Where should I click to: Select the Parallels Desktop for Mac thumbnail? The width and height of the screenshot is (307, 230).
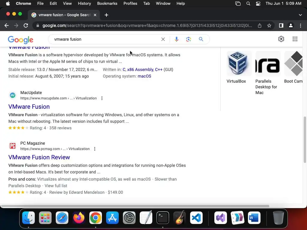(x=268, y=63)
